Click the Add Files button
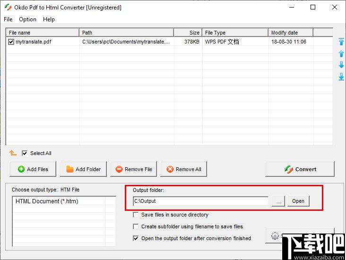The height and width of the screenshot is (260, 346). click(33, 169)
